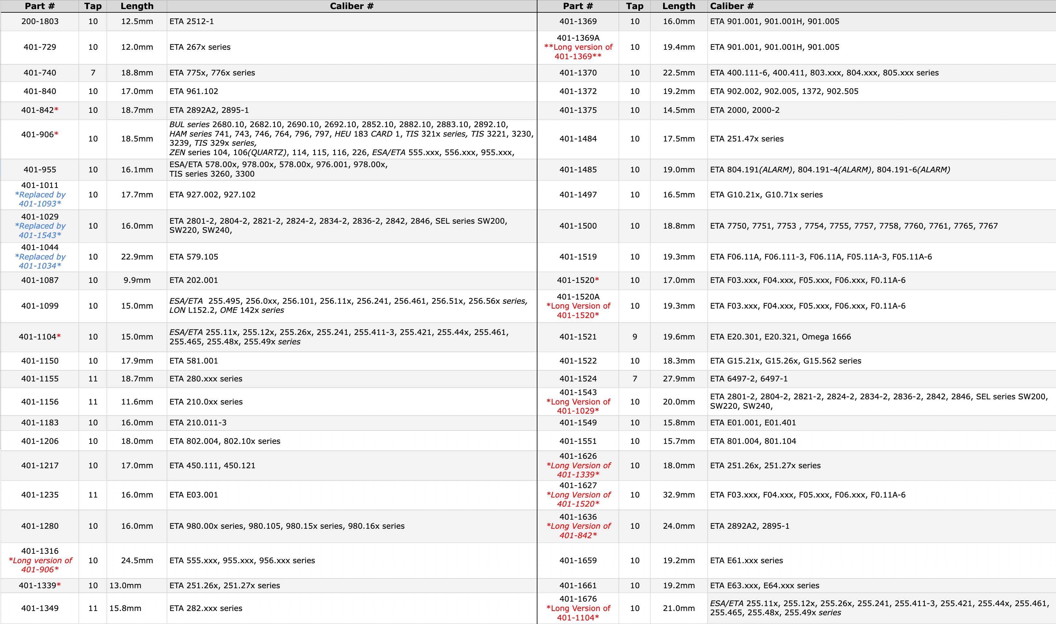Select part 401-1339
This screenshot has width=1056, height=624.
40,586
